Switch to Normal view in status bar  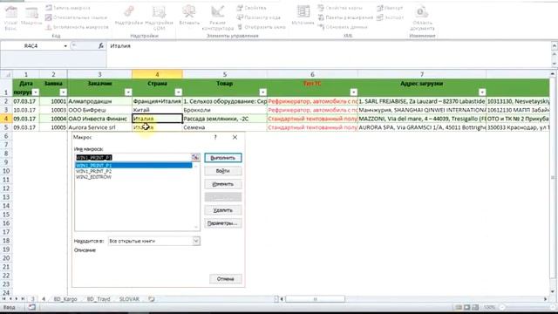(459, 307)
